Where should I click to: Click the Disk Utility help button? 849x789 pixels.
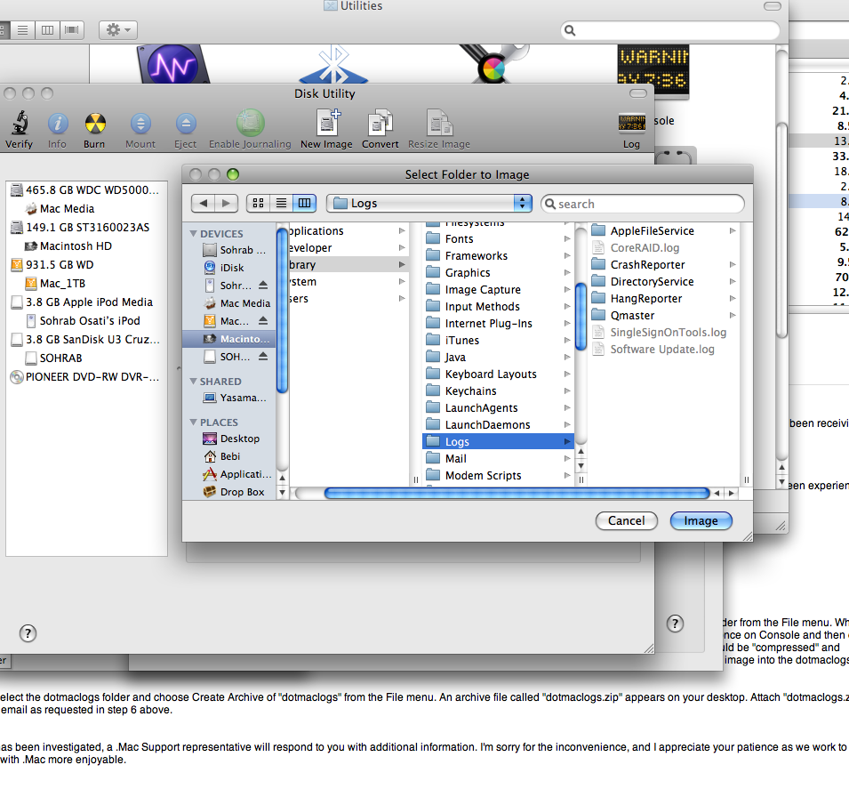coord(28,633)
